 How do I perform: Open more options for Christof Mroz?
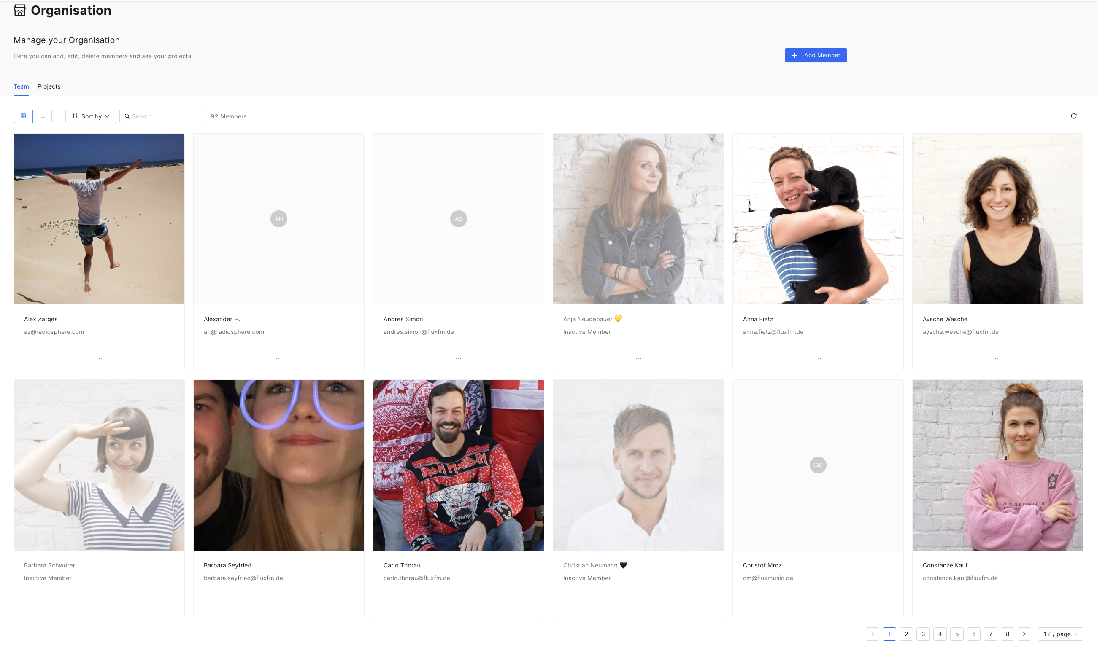click(818, 605)
